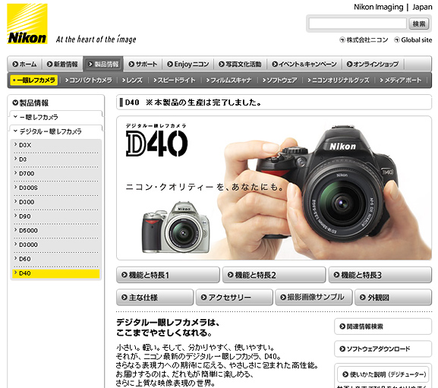Go to ホーム in main navigation
This screenshot has height=388, width=438.
click(x=24, y=65)
